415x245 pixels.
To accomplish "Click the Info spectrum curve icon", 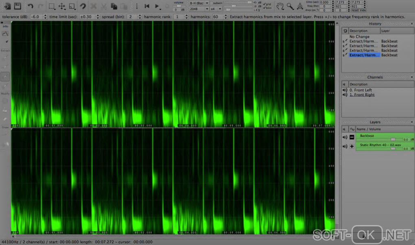I will click(5, 34).
